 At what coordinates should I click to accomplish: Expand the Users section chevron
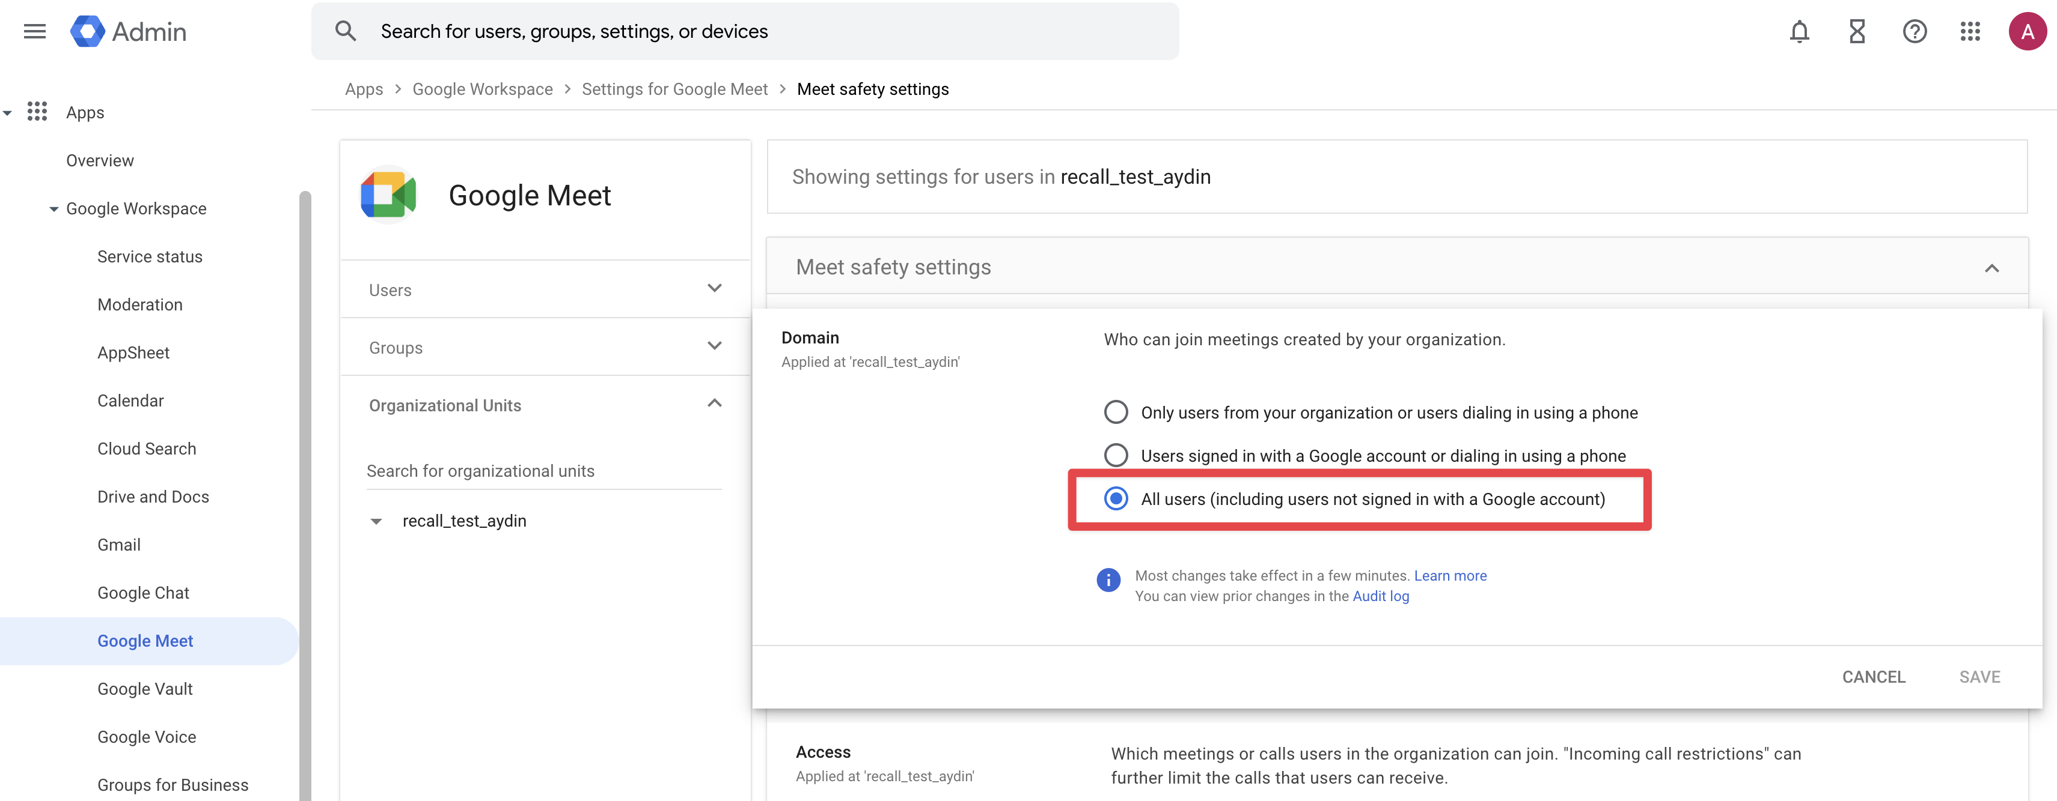pyautogui.click(x=715, y=289)
